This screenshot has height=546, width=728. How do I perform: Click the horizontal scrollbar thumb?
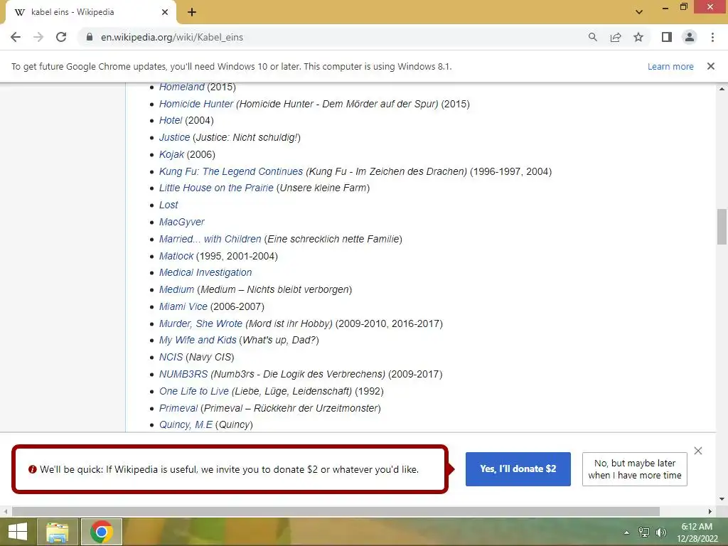[x=336, y=512]
